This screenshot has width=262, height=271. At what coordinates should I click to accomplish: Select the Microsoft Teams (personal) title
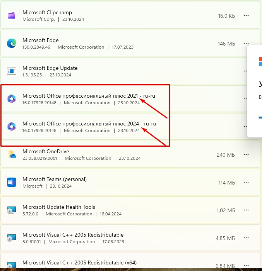click(x=55, y=179)
